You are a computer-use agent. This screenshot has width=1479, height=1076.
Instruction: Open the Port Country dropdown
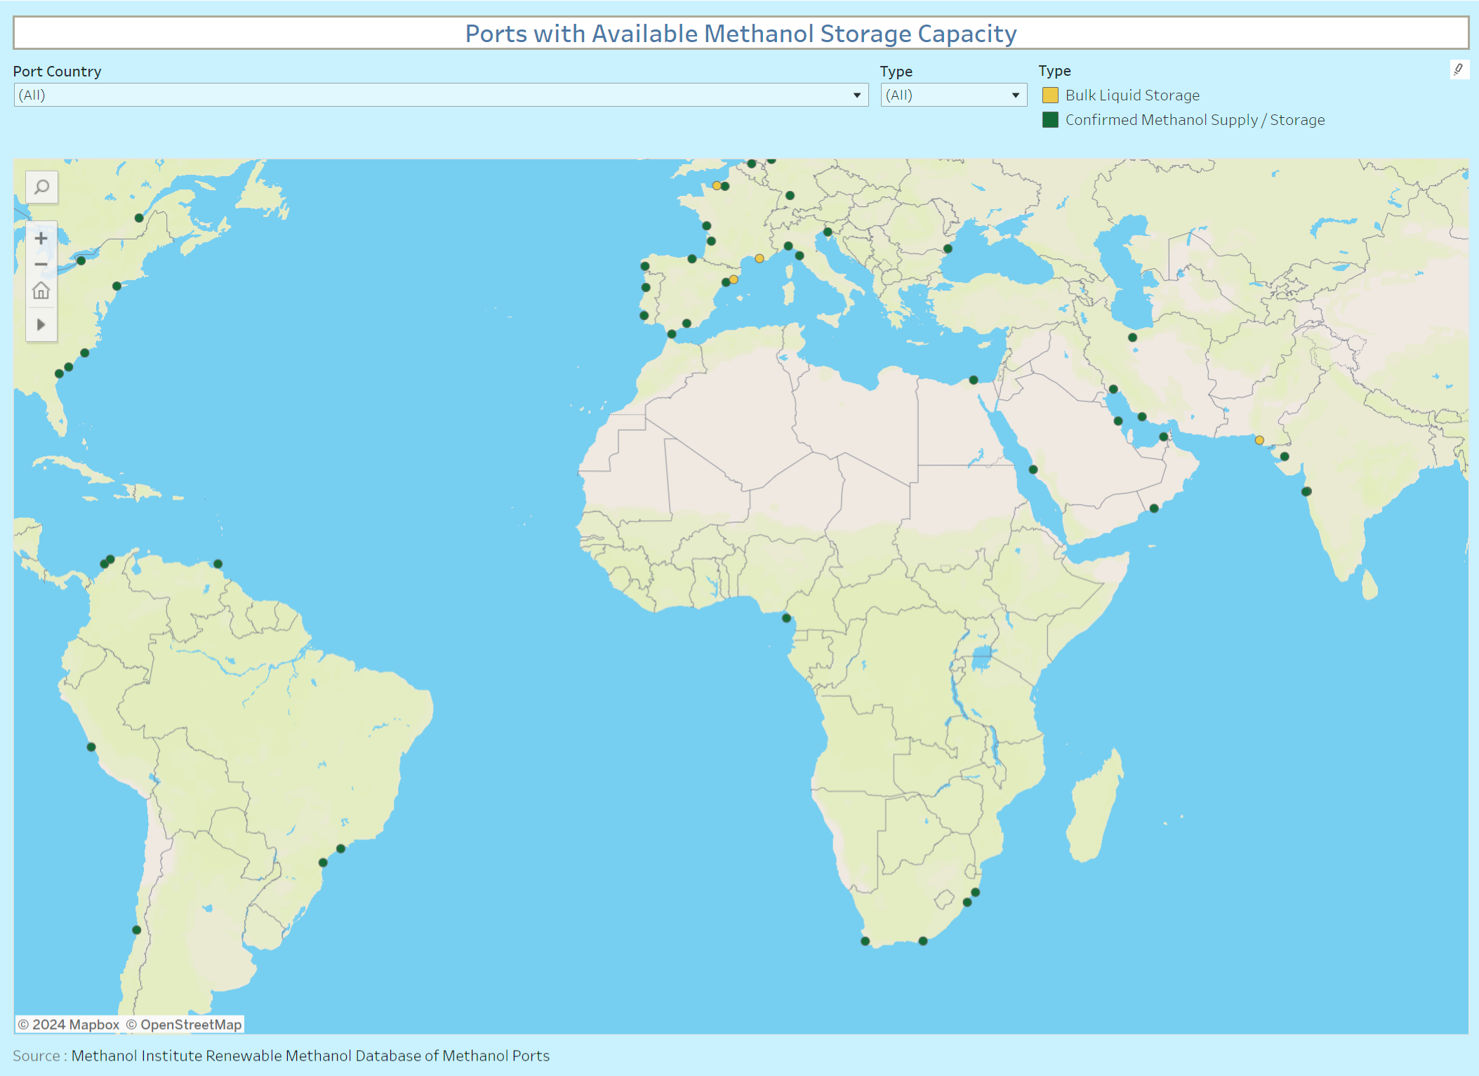click(x=441, y=95)
